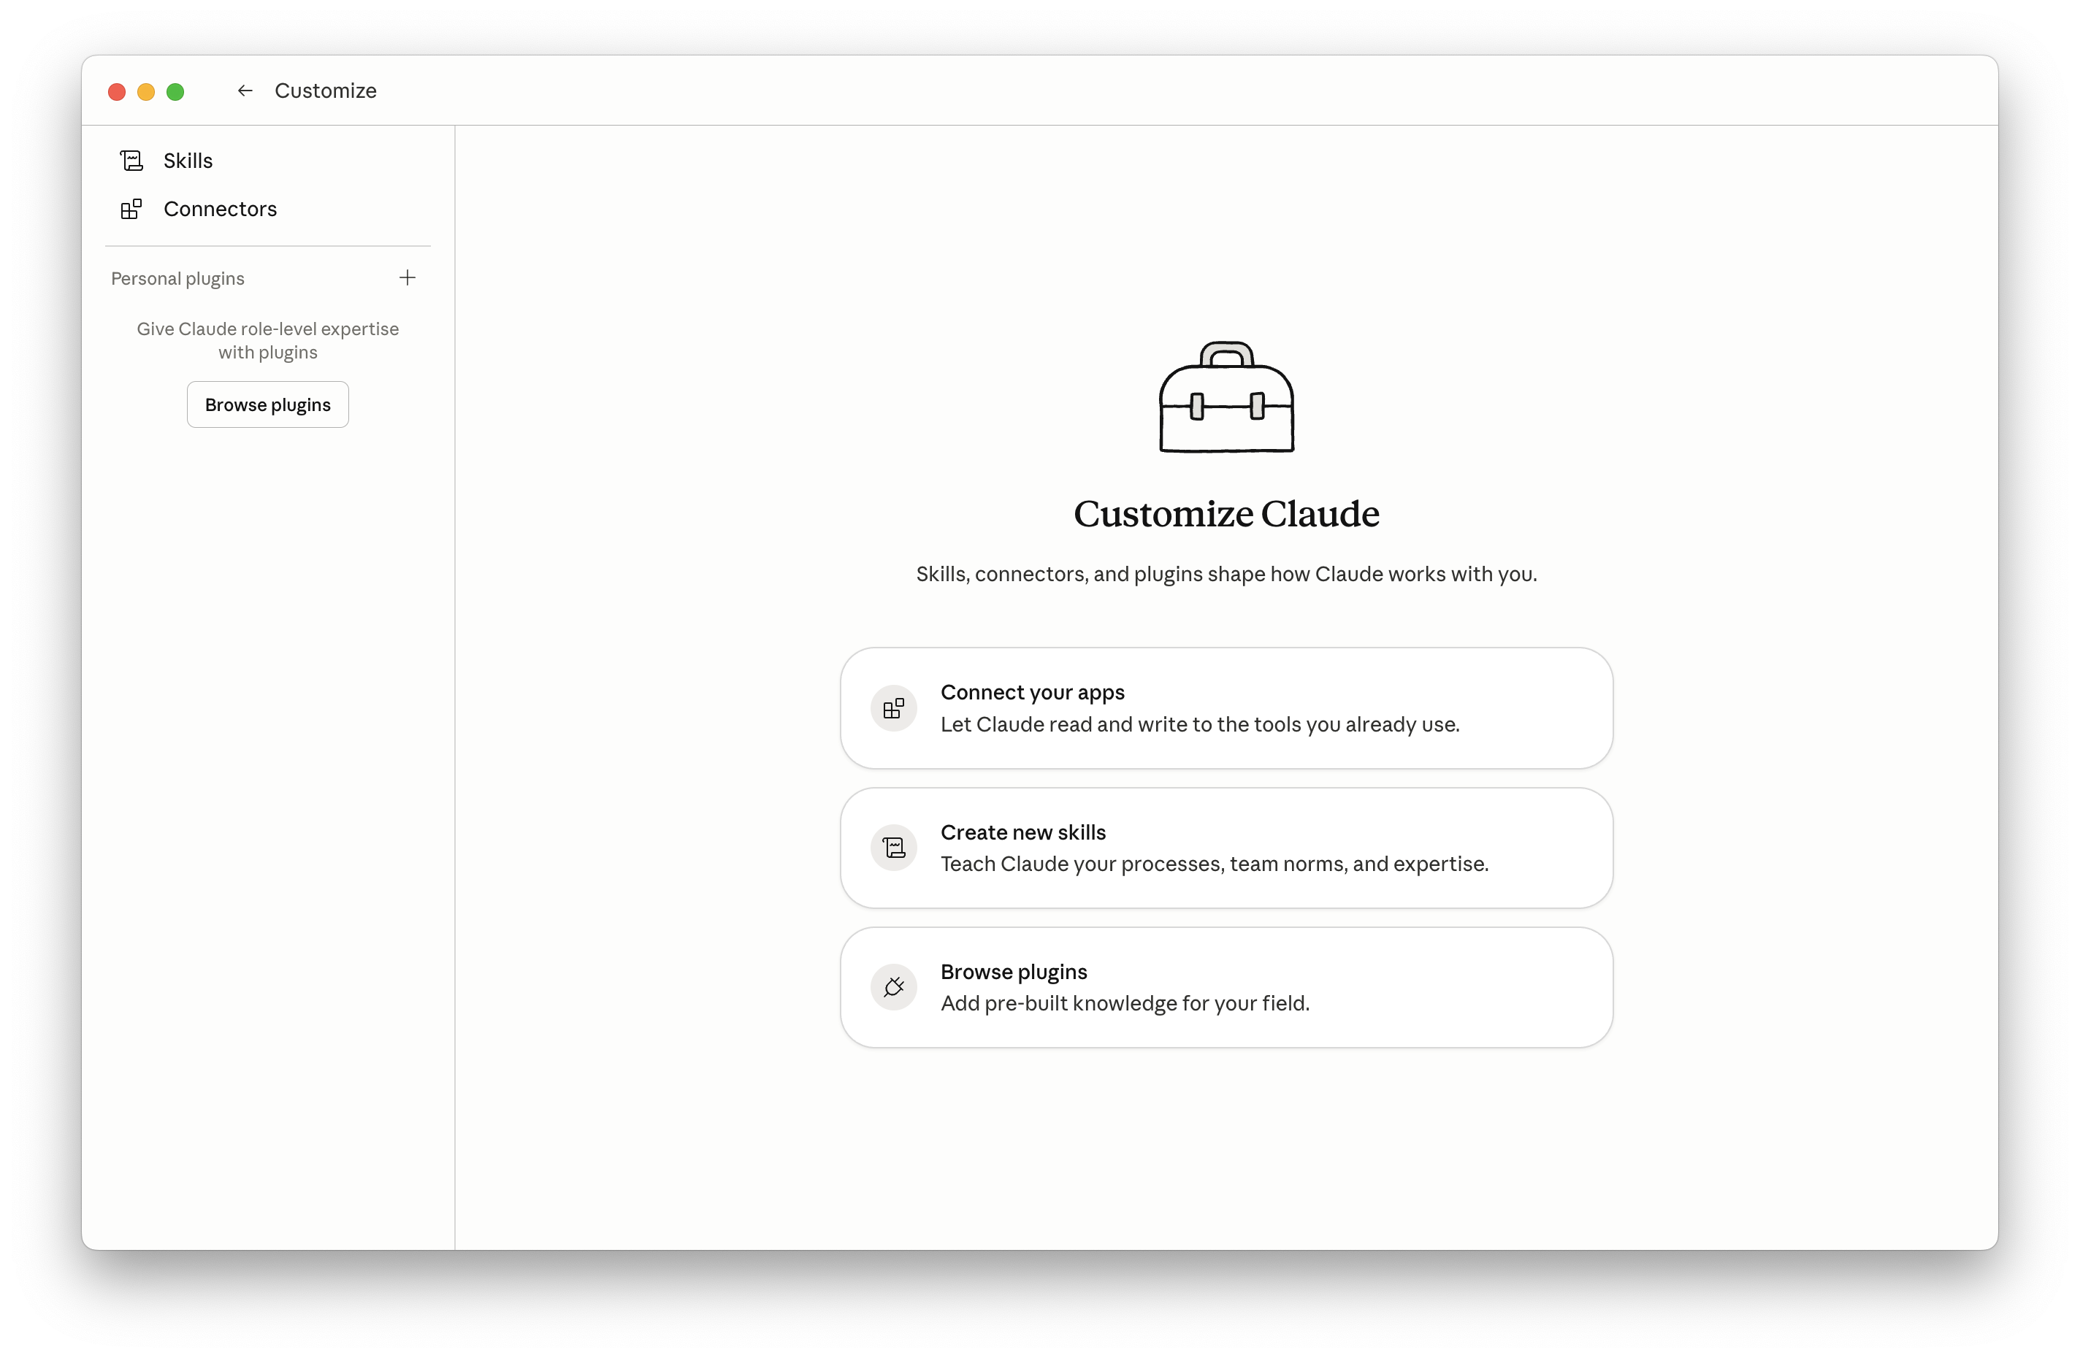Click "Add pre-built knowledge" description text

coord(1125,1004)
